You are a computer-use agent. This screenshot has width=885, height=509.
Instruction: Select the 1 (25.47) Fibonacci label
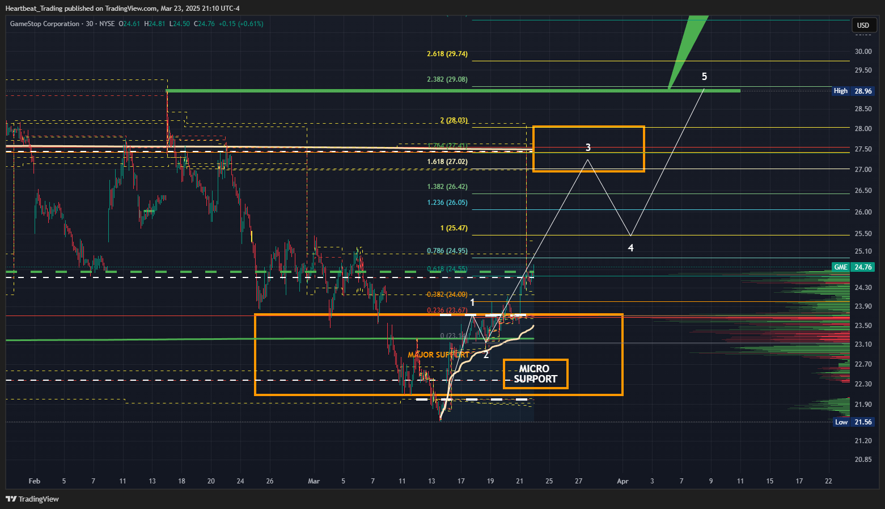[x=454, y=228]
